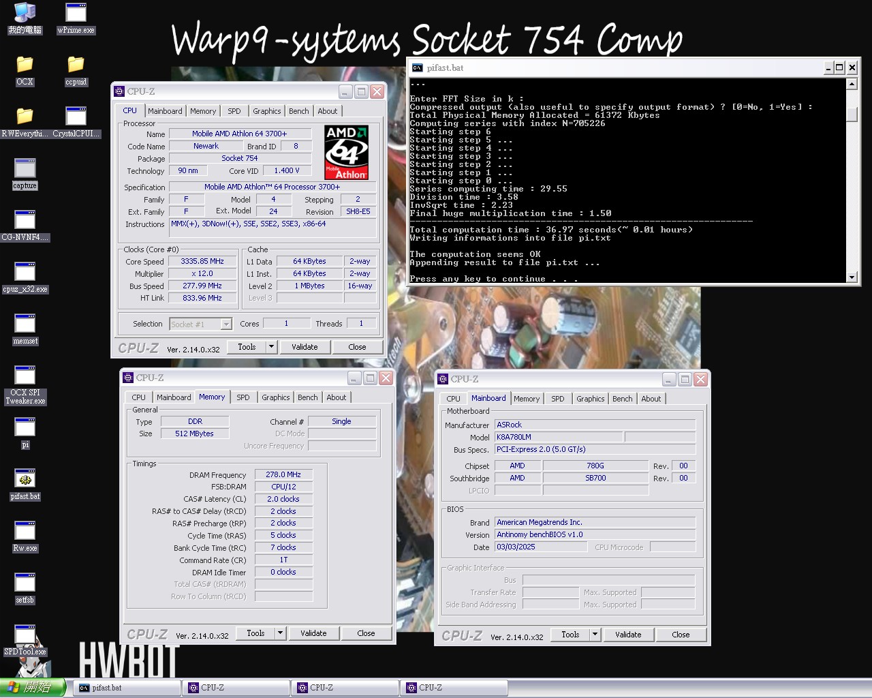Click the DRAM Frequency 278.0 MHz value
The width and height of the screenshot is (872, 698).
tap(283, 474)
